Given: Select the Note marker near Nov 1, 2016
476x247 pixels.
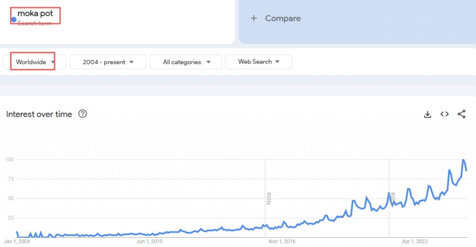Looking at the screenshot, I should (269, 198).
